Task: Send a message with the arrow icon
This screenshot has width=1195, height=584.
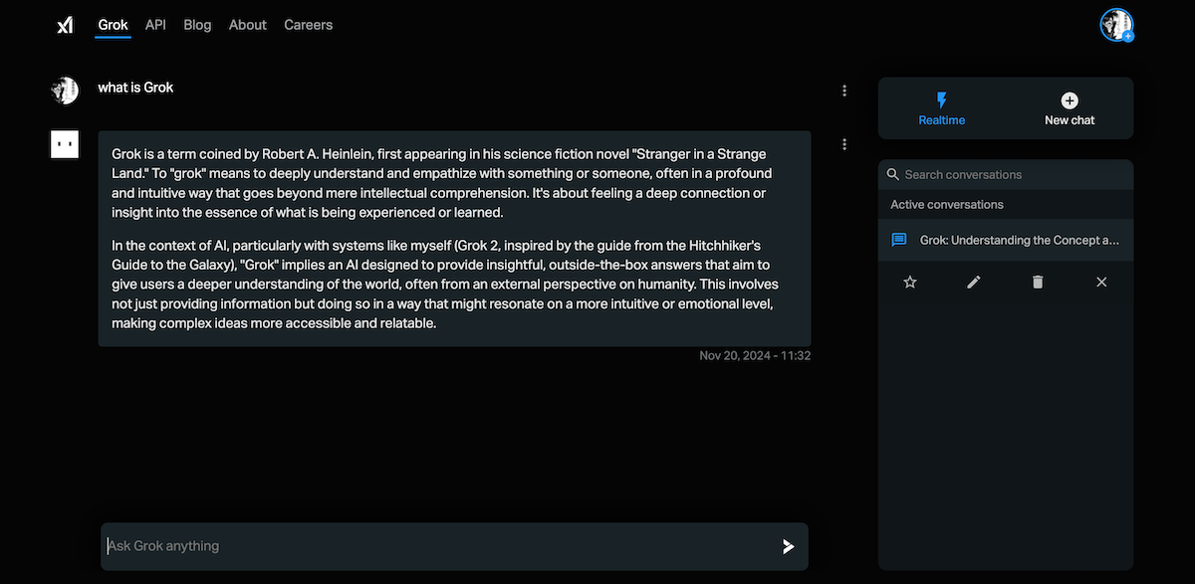Action: 788,545
